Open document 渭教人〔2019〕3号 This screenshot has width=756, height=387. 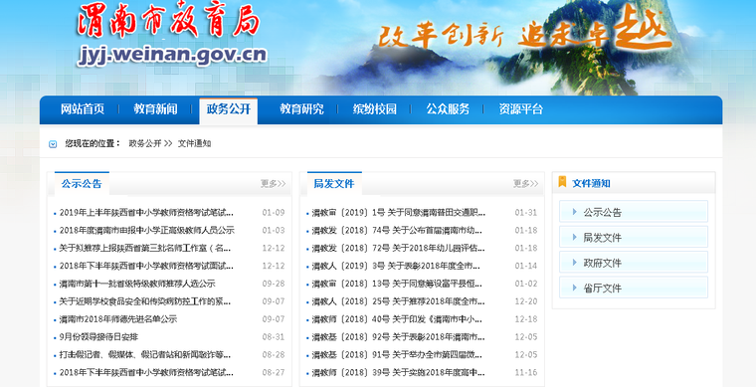click(396, 266)
